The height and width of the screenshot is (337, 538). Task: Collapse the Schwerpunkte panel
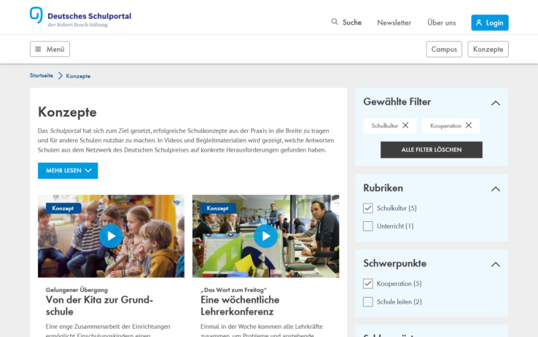(496, 264)
